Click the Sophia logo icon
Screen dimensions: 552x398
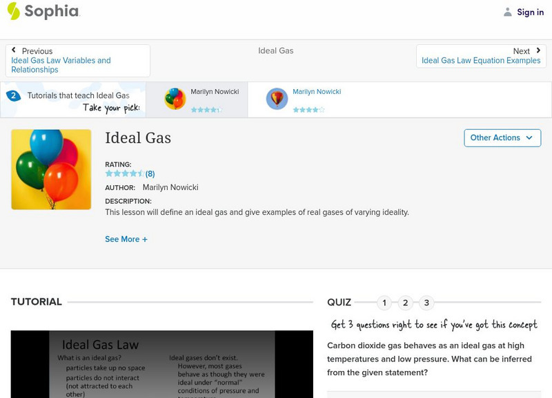click(x=13, y=11)
